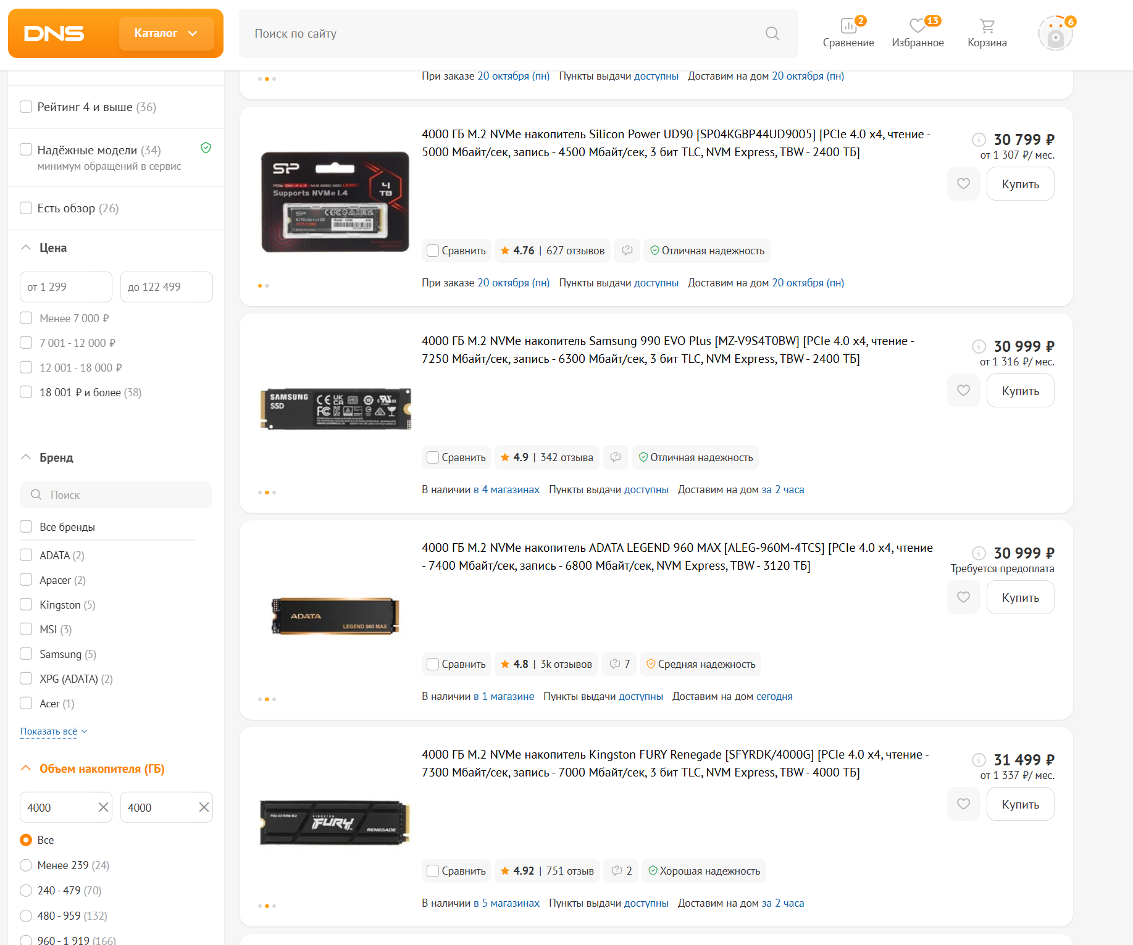Open the DNS logo home page
The height and width of the screenshot is (945, 1133).
[54, 33]
